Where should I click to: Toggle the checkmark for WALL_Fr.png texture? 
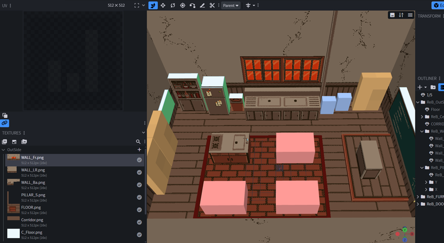[x=139, y=160]
